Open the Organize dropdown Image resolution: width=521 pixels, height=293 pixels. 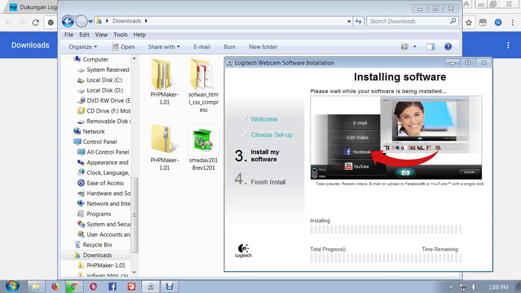83,47
